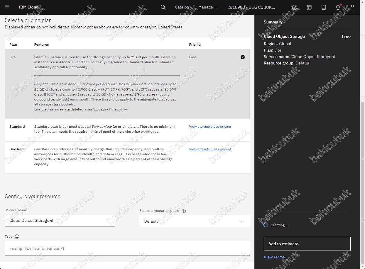Click the resource group info icon
Viewport: 365px width, 269px height.
184,211
